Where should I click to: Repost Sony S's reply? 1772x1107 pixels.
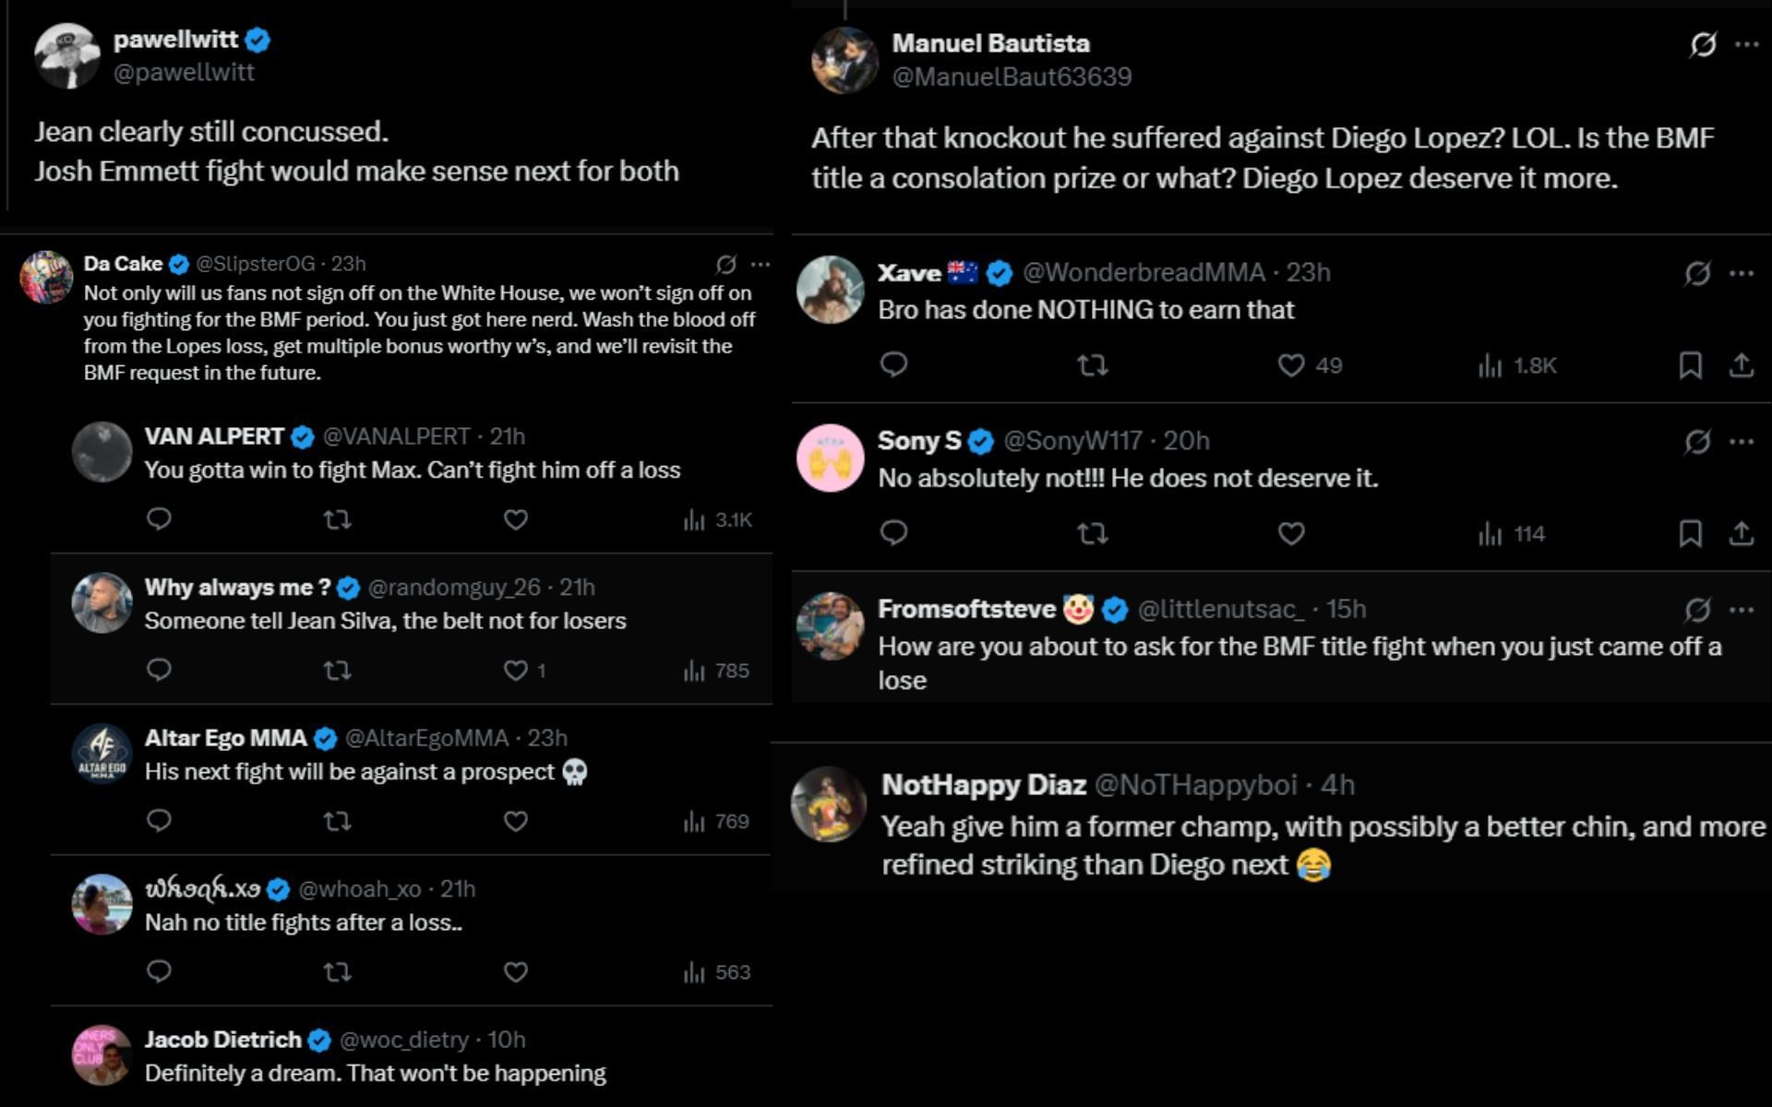[1093, 534]
